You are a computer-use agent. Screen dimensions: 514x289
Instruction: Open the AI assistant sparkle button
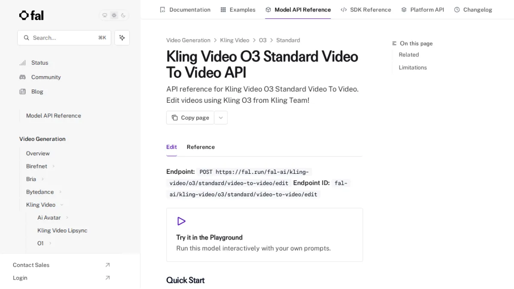(122, 38)
